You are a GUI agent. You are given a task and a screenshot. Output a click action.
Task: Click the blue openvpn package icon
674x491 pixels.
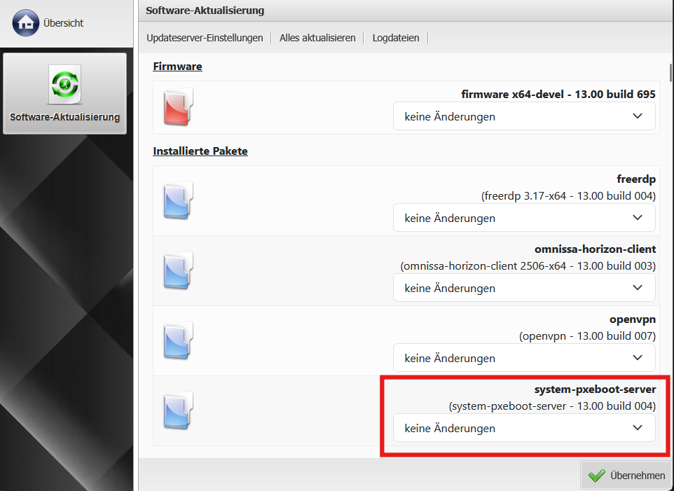tap(177, 340)
